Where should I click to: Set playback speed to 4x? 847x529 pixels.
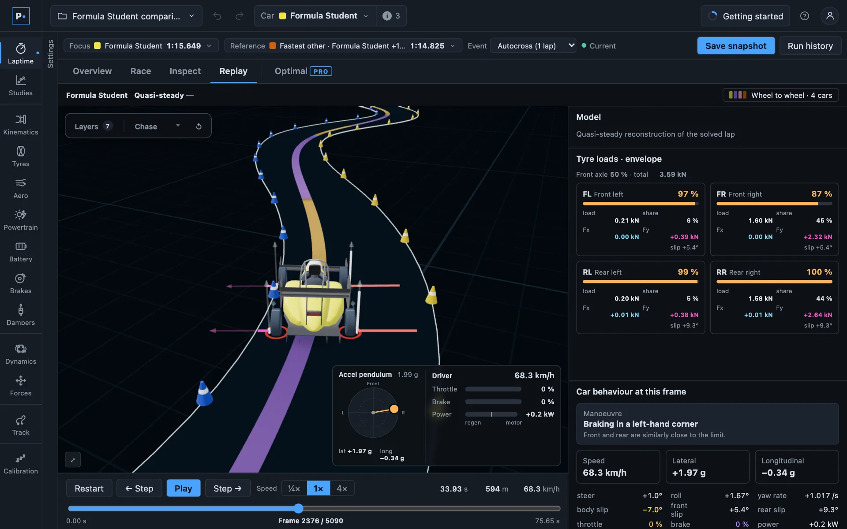point(342,488)
